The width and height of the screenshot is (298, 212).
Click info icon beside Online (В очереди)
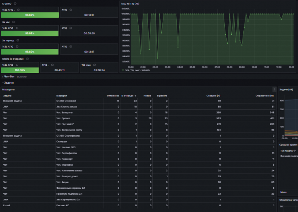point(27,59)
